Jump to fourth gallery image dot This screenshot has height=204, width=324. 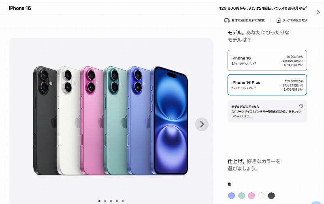117,201
